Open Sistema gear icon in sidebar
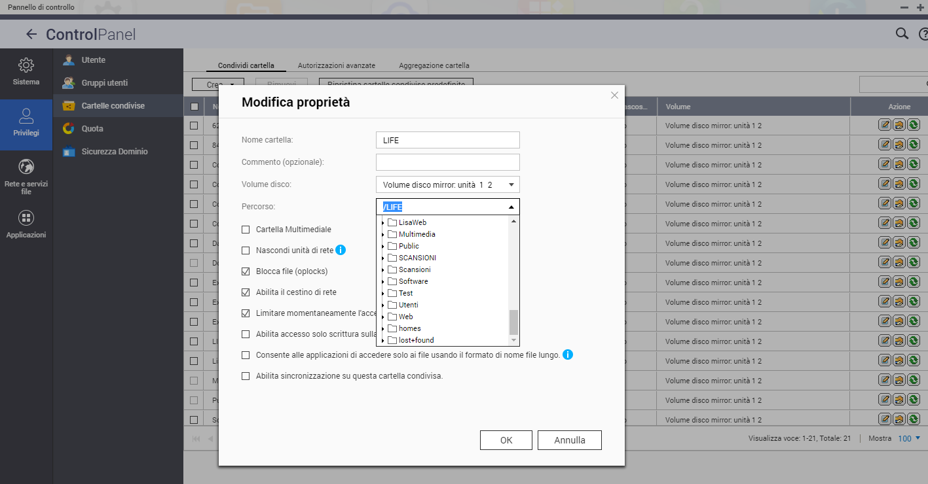Viewport: 928px width, 484px height. coord(26,65)
